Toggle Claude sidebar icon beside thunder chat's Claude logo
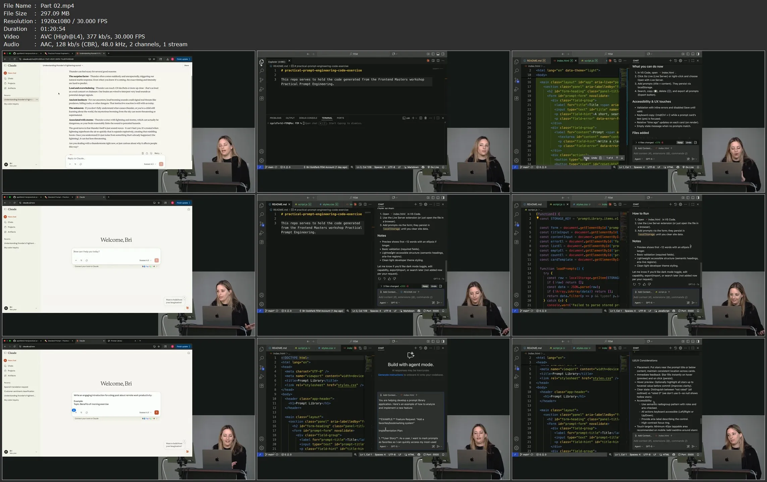 click(x=5, y=66)
